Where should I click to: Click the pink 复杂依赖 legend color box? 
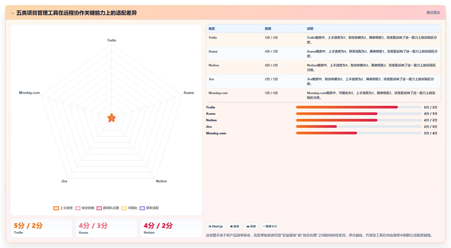[77, 208]
